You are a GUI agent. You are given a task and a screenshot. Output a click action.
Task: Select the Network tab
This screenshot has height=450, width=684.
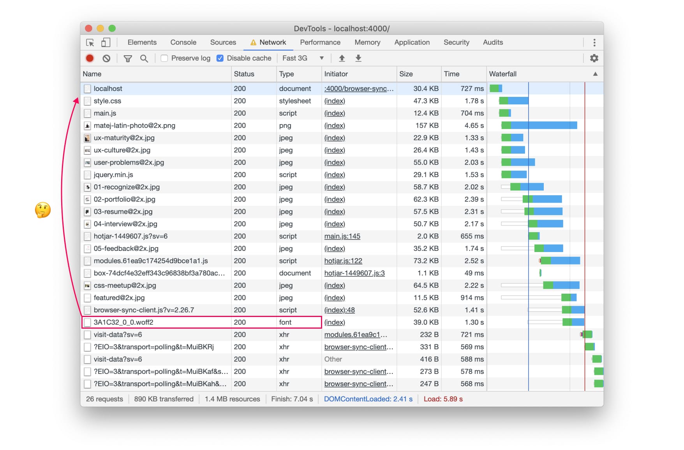[268, 42]
